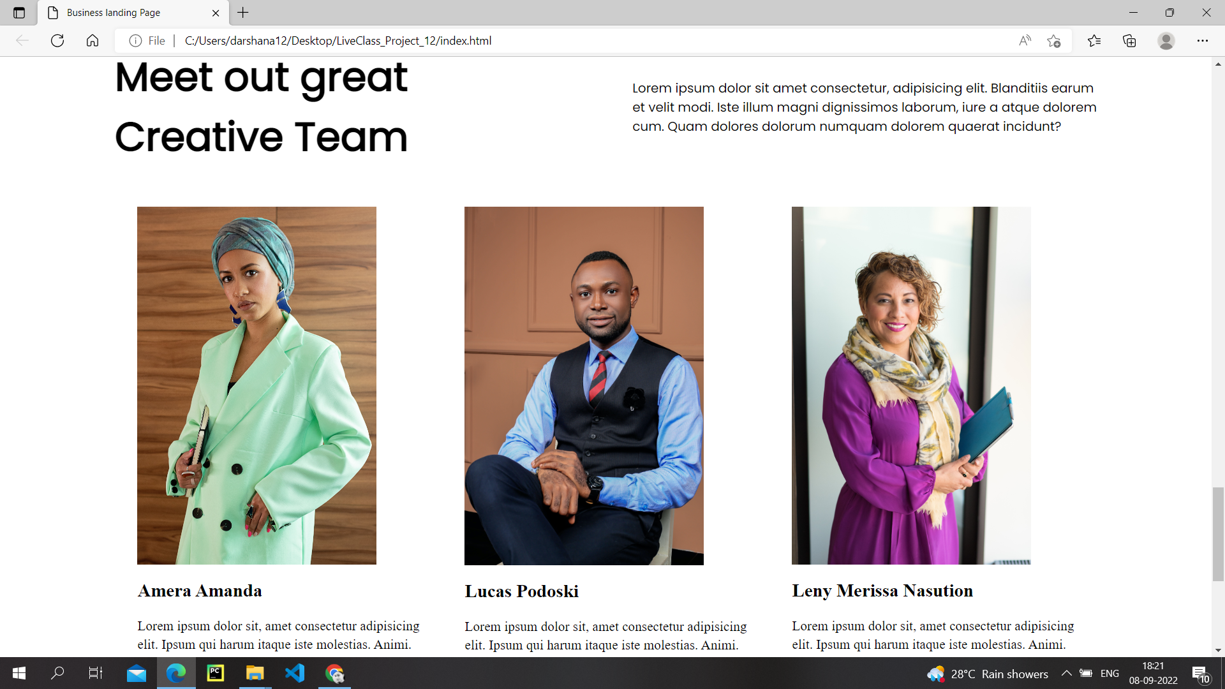Close the Business landing Page tab
Screen dimensions: 1225x689
coord(216,13)
